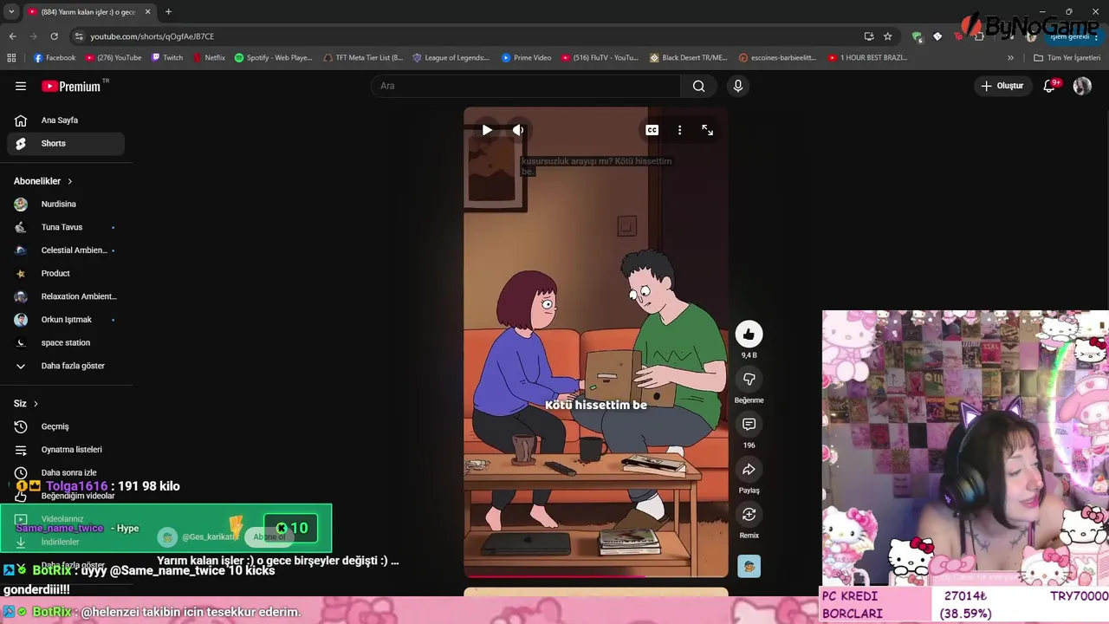This screenshot has width=1109, height=624.
Task: Open Daha sonra izle list
Action: coord(66,472)
